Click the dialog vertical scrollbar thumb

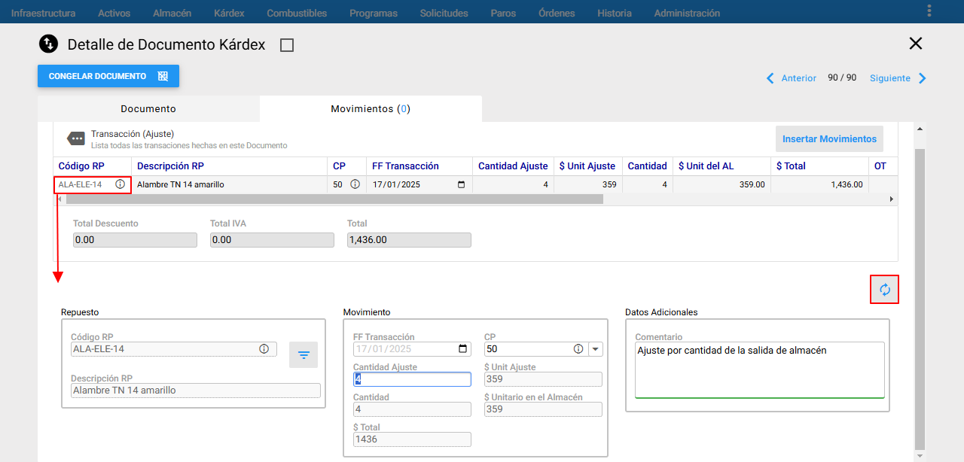pyautogui.click(x=920, y=299)
